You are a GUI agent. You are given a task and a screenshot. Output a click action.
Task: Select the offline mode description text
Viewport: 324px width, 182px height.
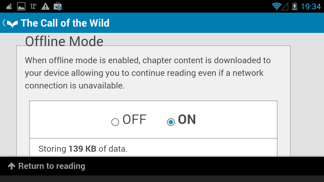point(148,73)
